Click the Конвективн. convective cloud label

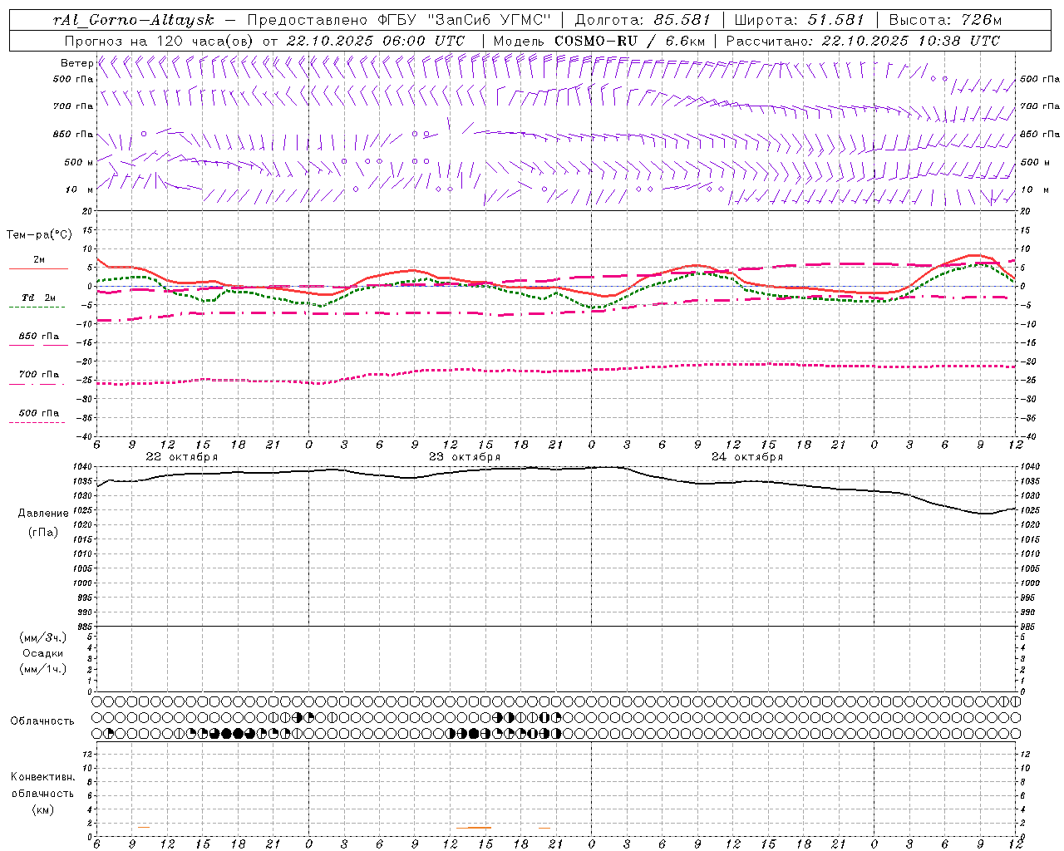[43, 777]
